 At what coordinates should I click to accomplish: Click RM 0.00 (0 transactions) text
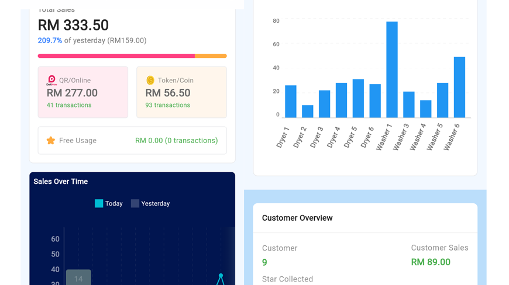point(177,140)
